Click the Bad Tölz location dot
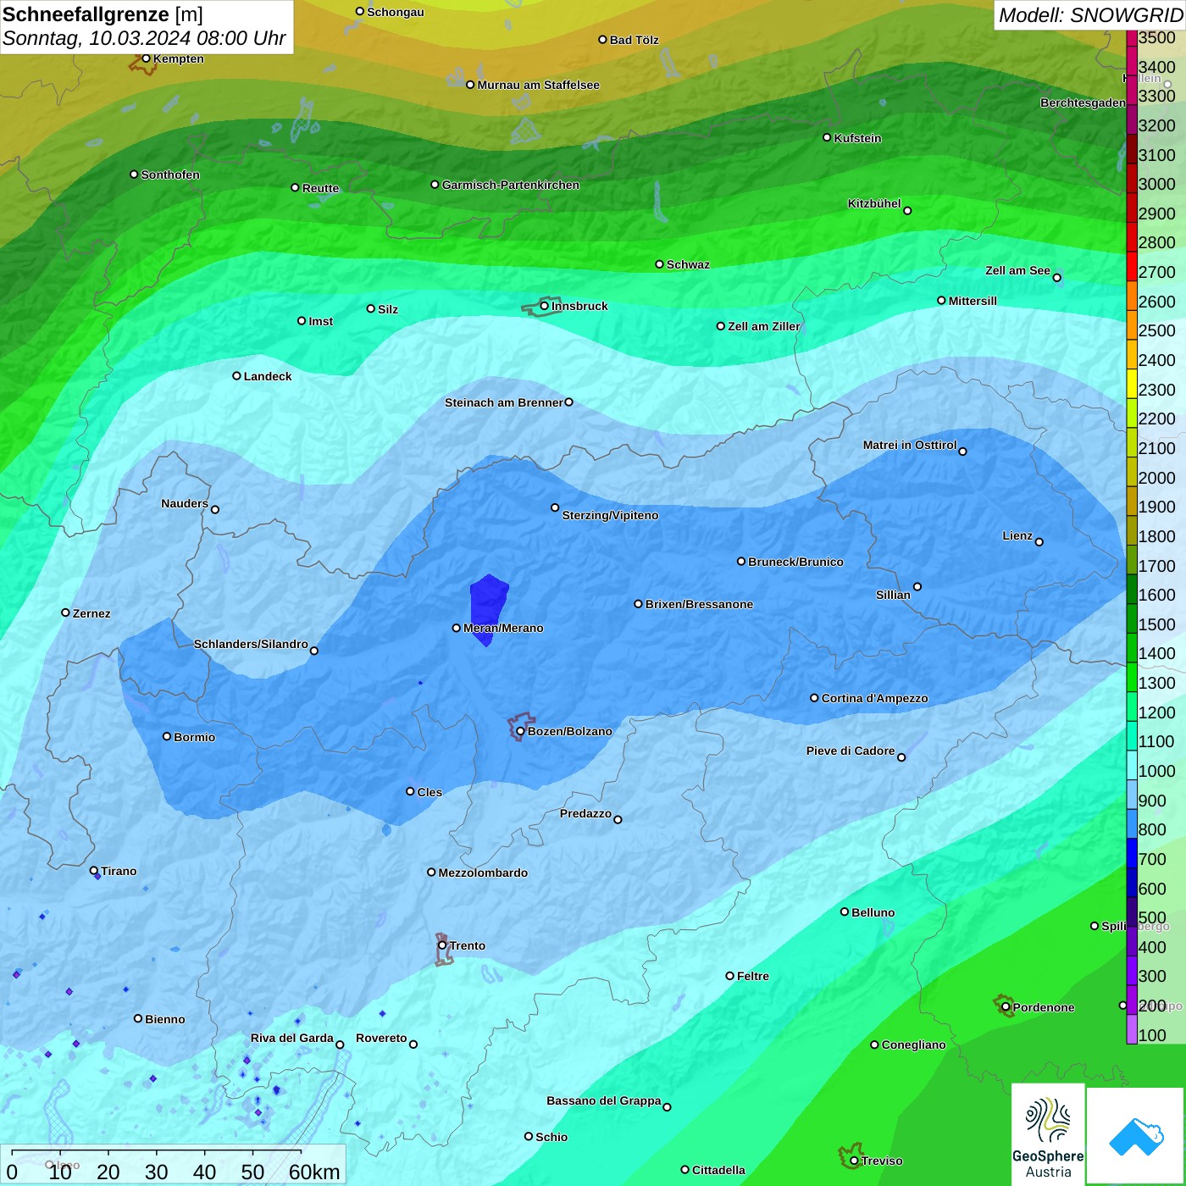The width and height of the screenshot is (1186, 1186). point(602,39)
